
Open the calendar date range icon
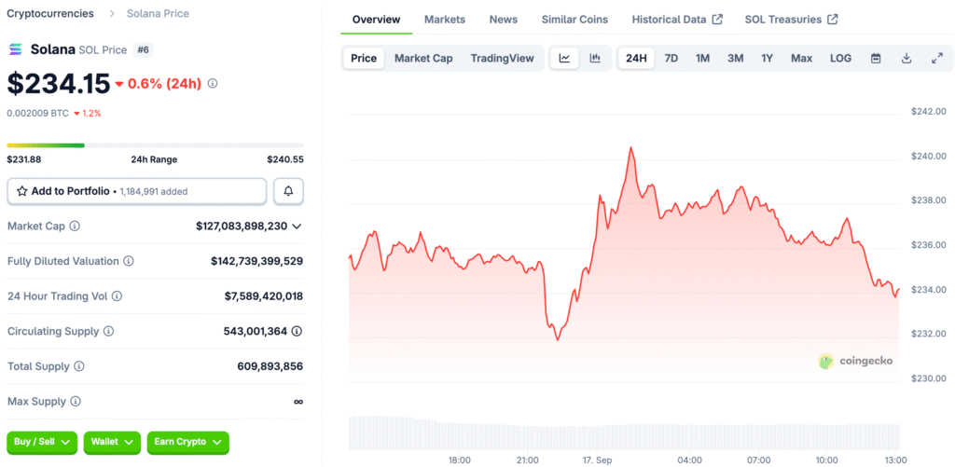coord(876,59)
